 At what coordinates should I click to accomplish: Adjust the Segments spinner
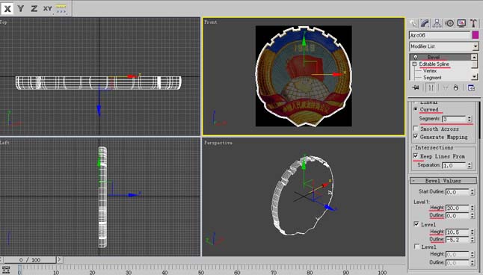click(x=470, y=119)
